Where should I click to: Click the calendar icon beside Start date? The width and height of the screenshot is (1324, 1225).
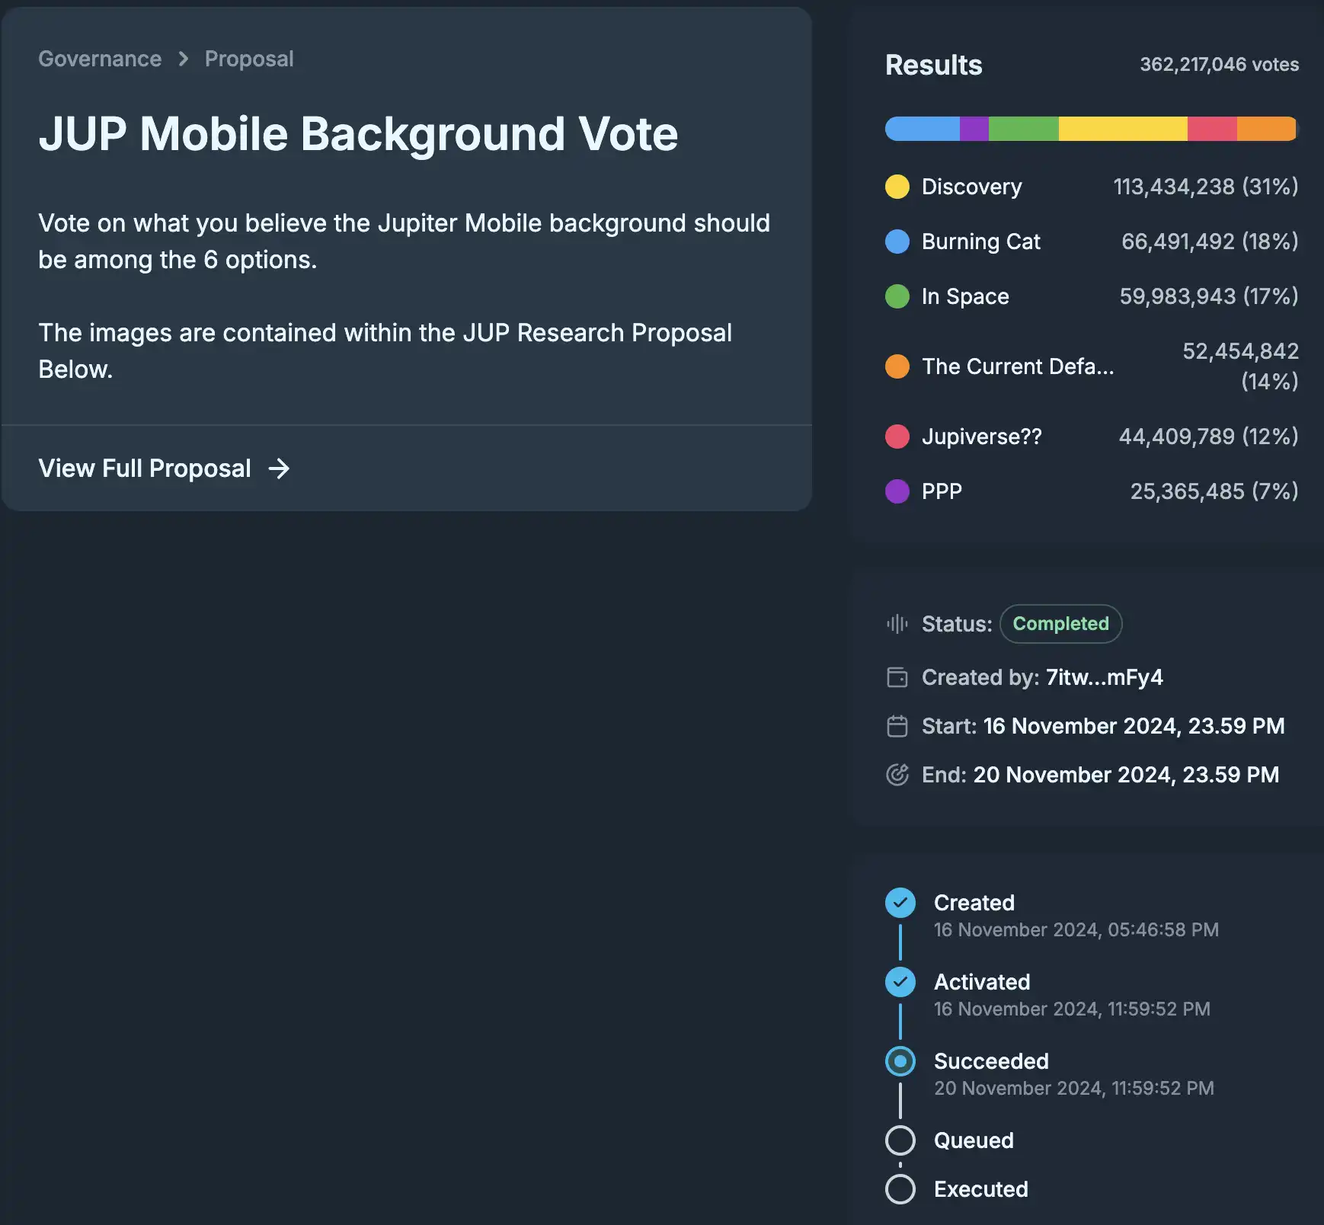[x=897, y=726]
